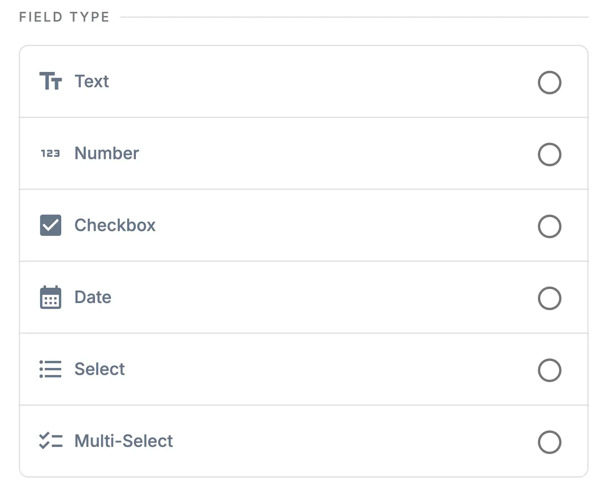
Task: Mark the Select radio button
Action: click(x=549, y=370)
